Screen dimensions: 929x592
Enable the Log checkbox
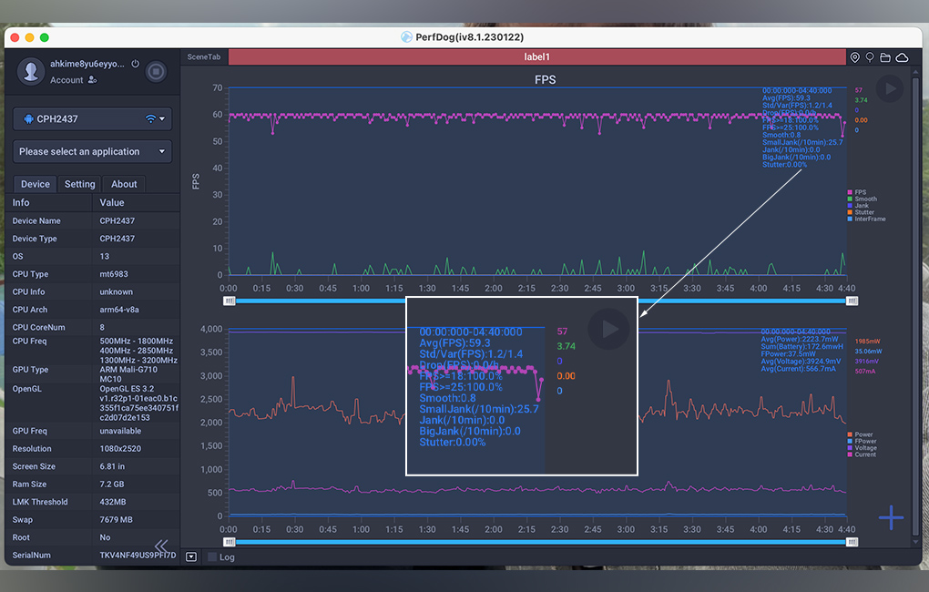[x=212, y=557]
